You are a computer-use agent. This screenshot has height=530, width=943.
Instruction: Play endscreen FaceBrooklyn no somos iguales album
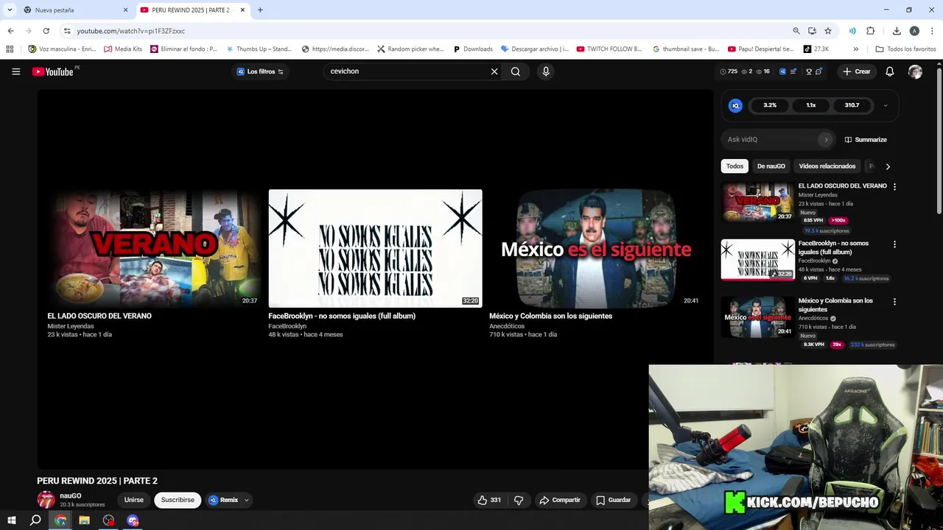click(x=375, y=248)
